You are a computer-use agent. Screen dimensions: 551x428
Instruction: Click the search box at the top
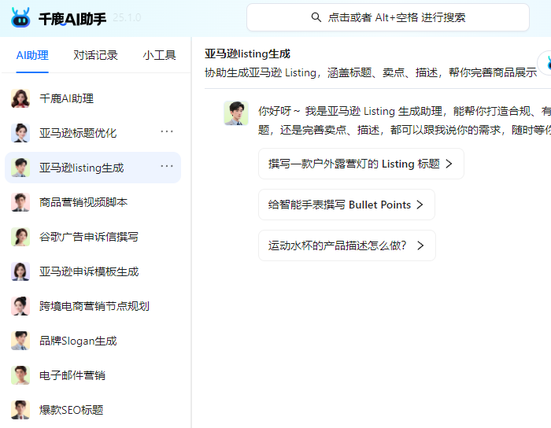(x=387, y=17)
